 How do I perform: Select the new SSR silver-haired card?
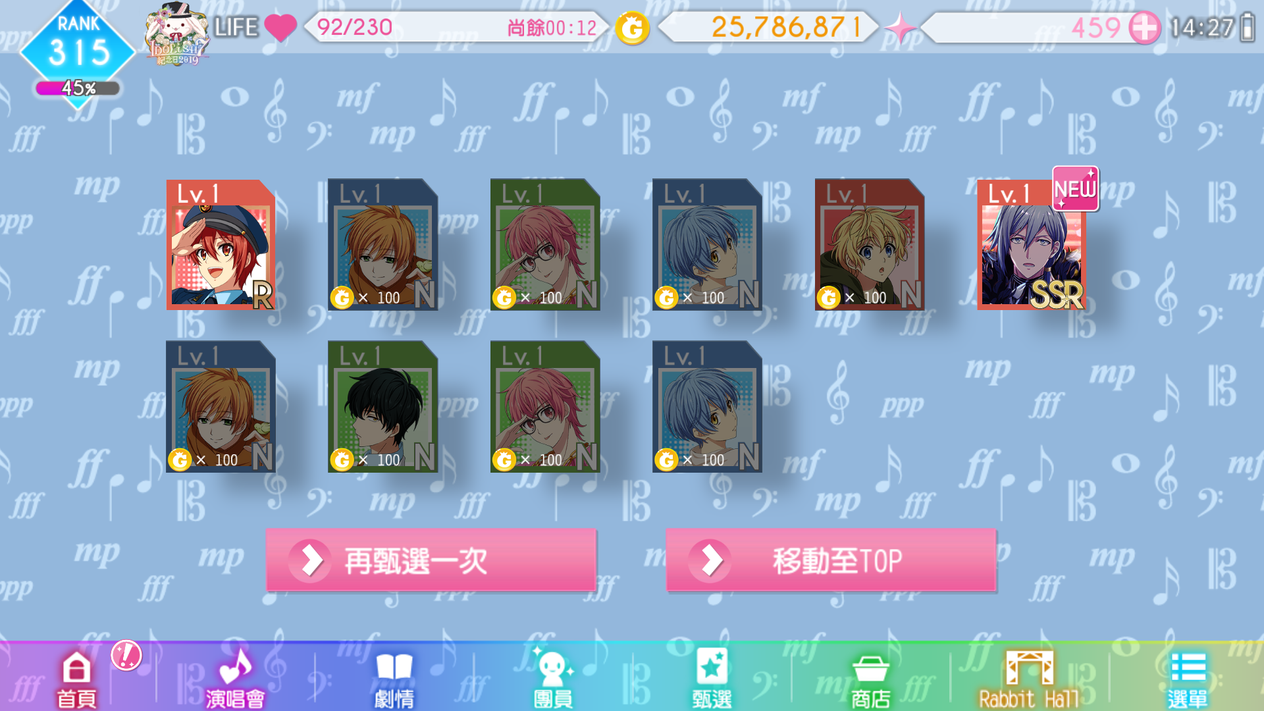click(x=1032, y=244)
